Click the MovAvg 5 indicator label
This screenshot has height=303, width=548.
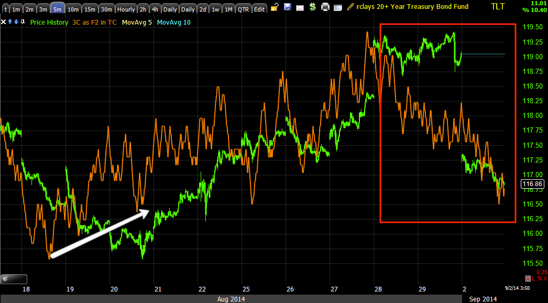click(x=137, y=23)
